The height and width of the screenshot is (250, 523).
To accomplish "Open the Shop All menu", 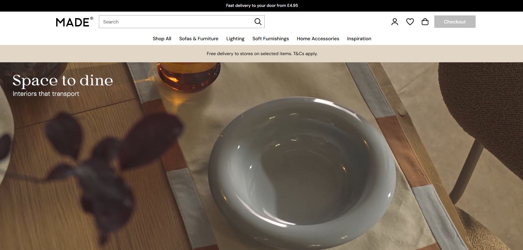I will tap(162, 39).
